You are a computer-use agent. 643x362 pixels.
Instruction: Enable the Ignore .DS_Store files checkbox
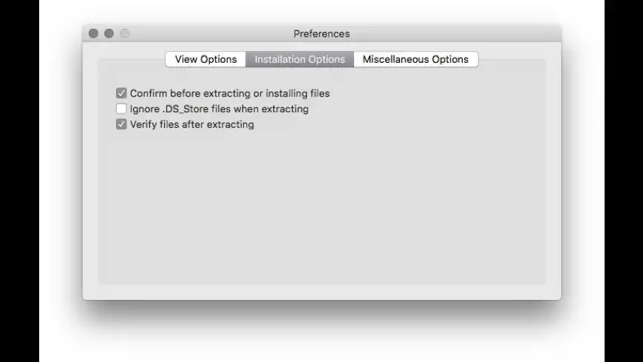click(121, 109)
